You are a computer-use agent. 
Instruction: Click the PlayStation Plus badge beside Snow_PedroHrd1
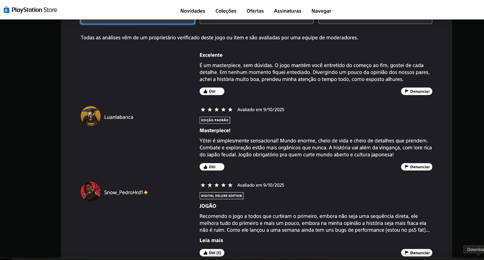click(x=146, y=192)
